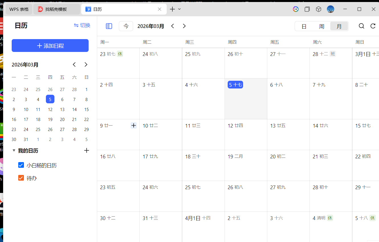The width and height of the screenshot is (379, 242).
Task: Select the March 15 date cell
Action: click(365, 134)
